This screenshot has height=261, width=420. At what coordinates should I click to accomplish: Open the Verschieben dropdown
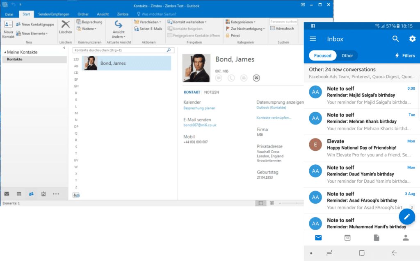148,22
